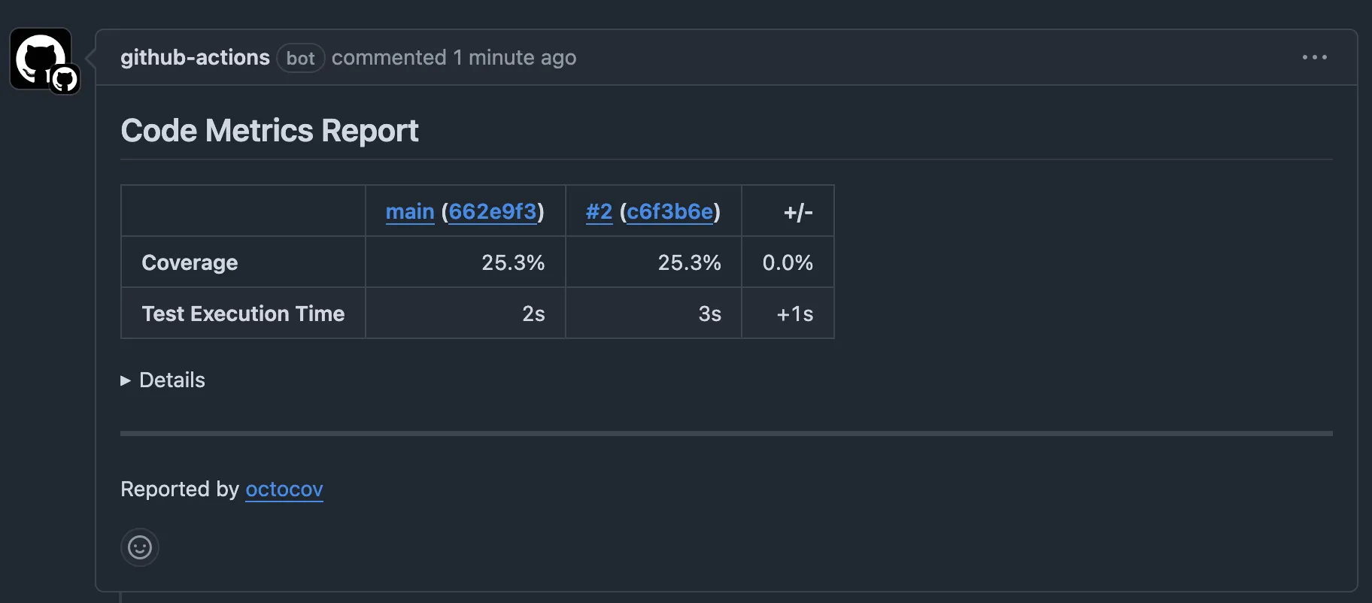Open commit c6f3b6e link
The width and height of the screenshot is (1372, 603).
(669, 212)
